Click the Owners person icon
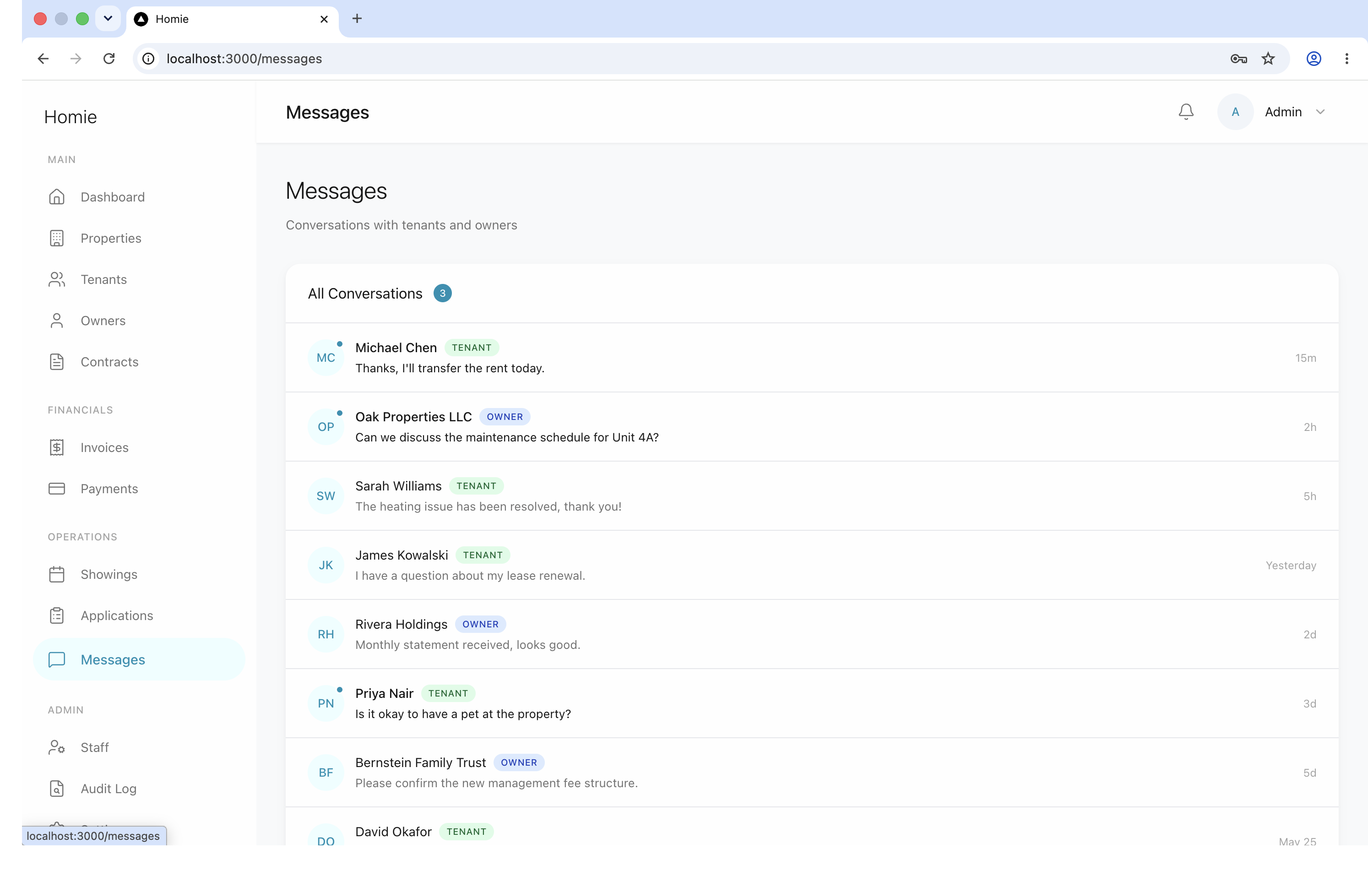Viewport: 1368px width, 871px height. click(57, 321)
